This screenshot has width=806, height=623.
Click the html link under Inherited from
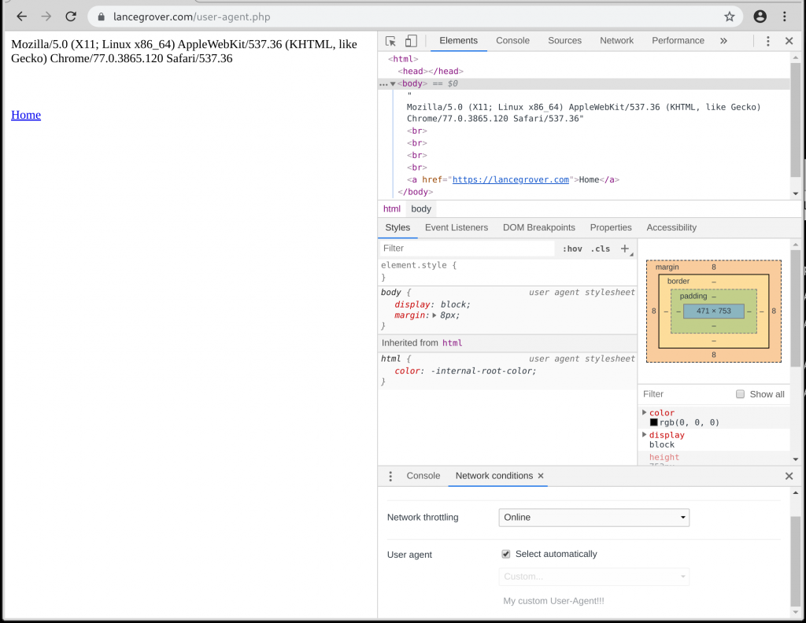453,343
